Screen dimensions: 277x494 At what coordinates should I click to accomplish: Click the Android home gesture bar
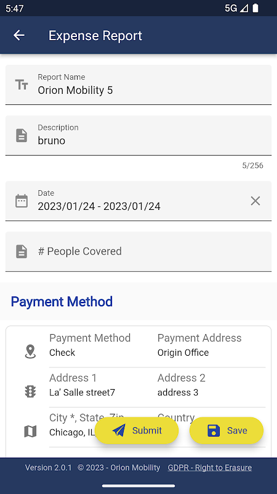138,486
